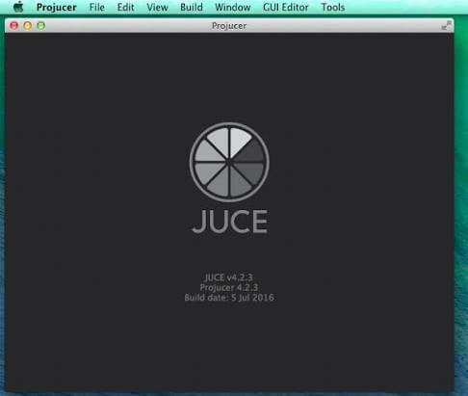
Task: Close the Projucer window with red button
Action: tap(14, 26)
